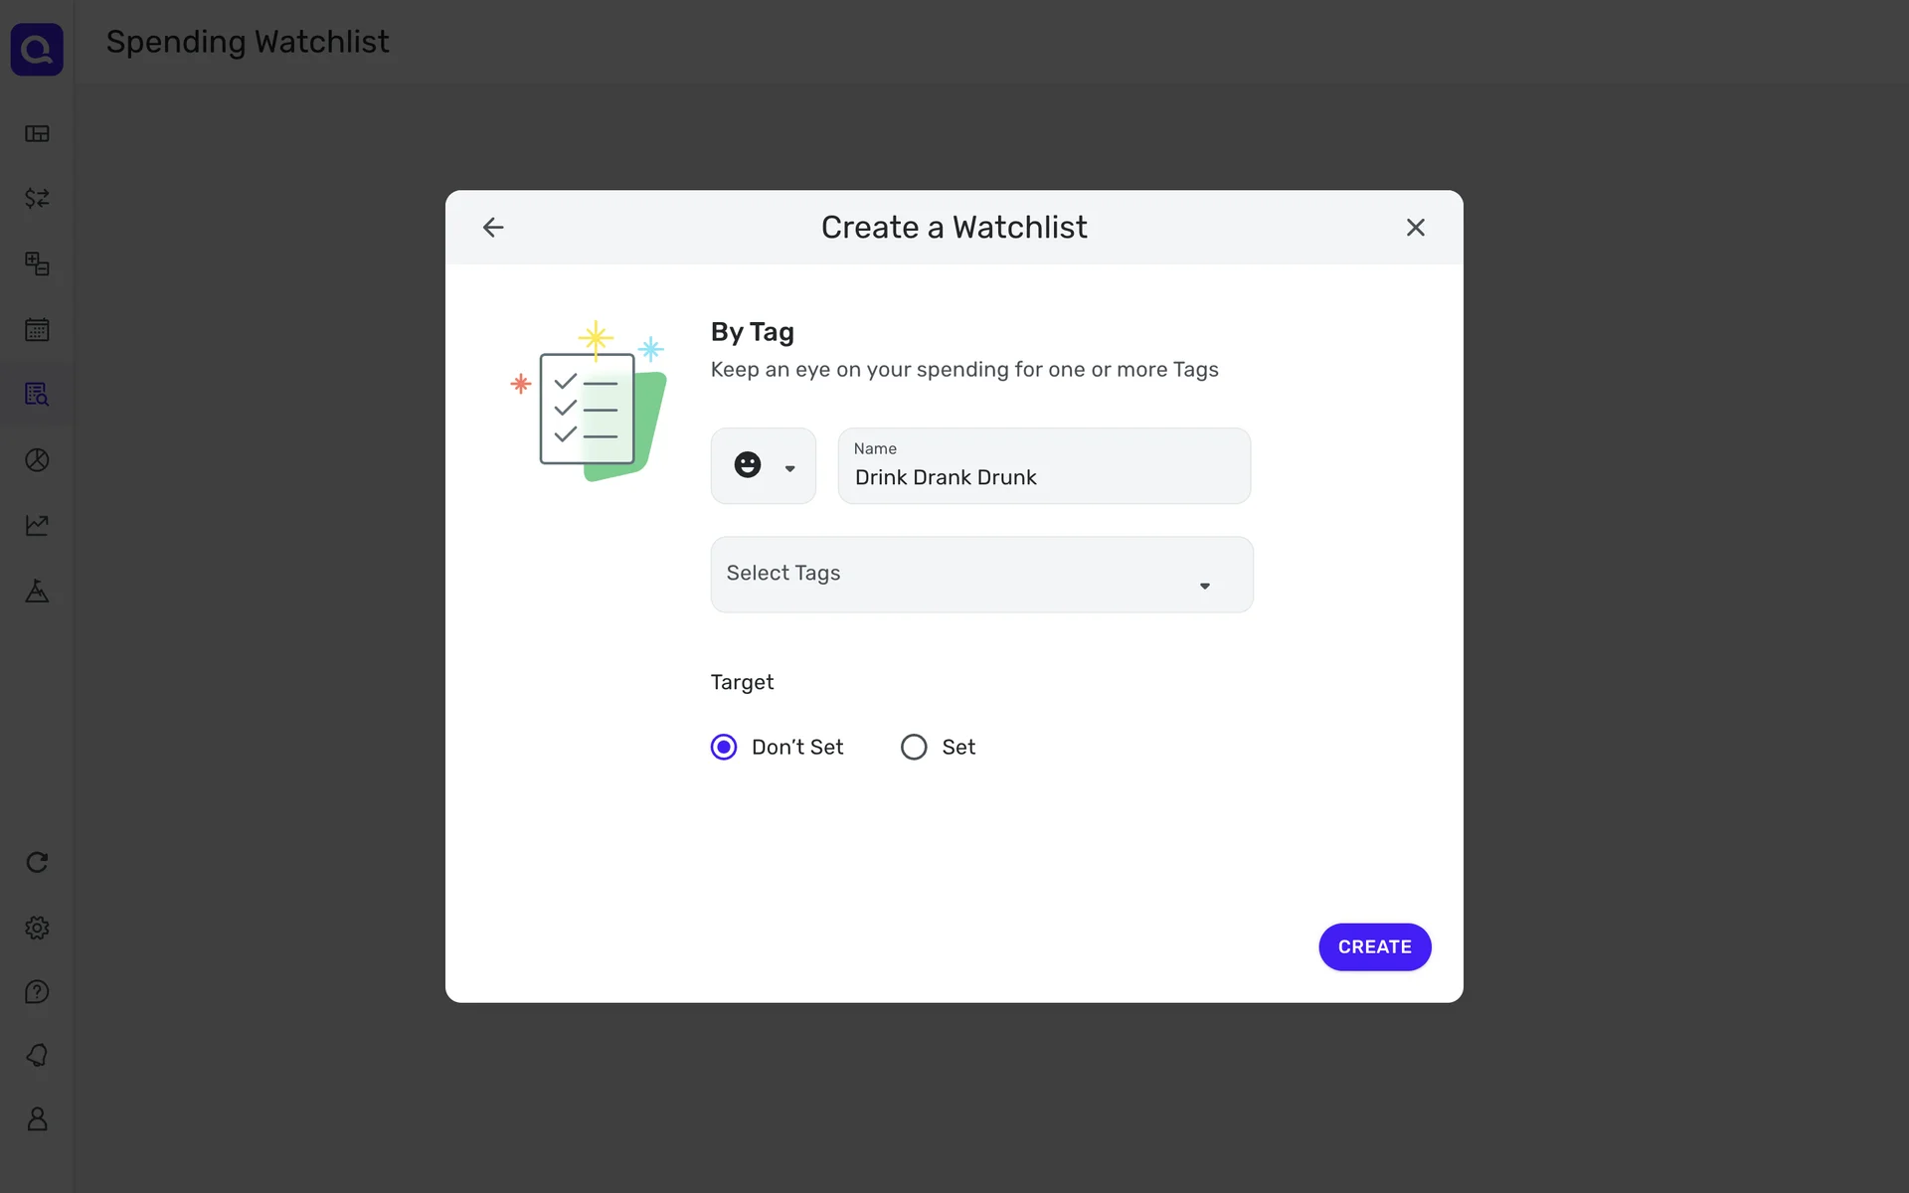Click the dashboard grid icon in the sidebar

point(37,133)
